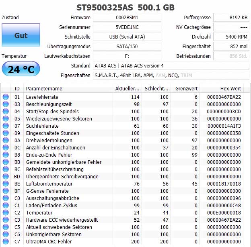Click the blue Gut health status button
251x247 pixels.
(21, 35)
